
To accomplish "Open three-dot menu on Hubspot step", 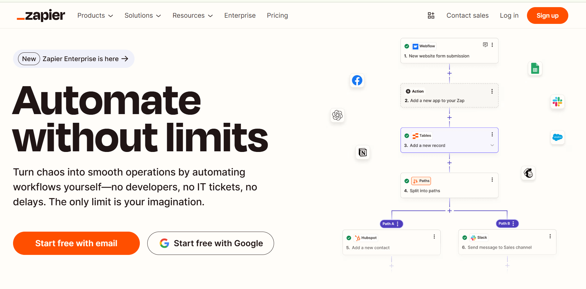I will [434, 237].
